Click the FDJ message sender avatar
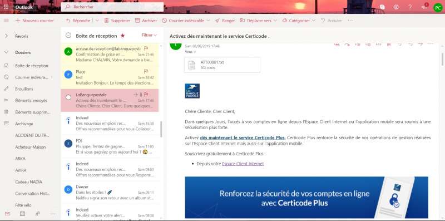Image resolution: width=445 pixels, height=221 pixels. pos(68,144)
